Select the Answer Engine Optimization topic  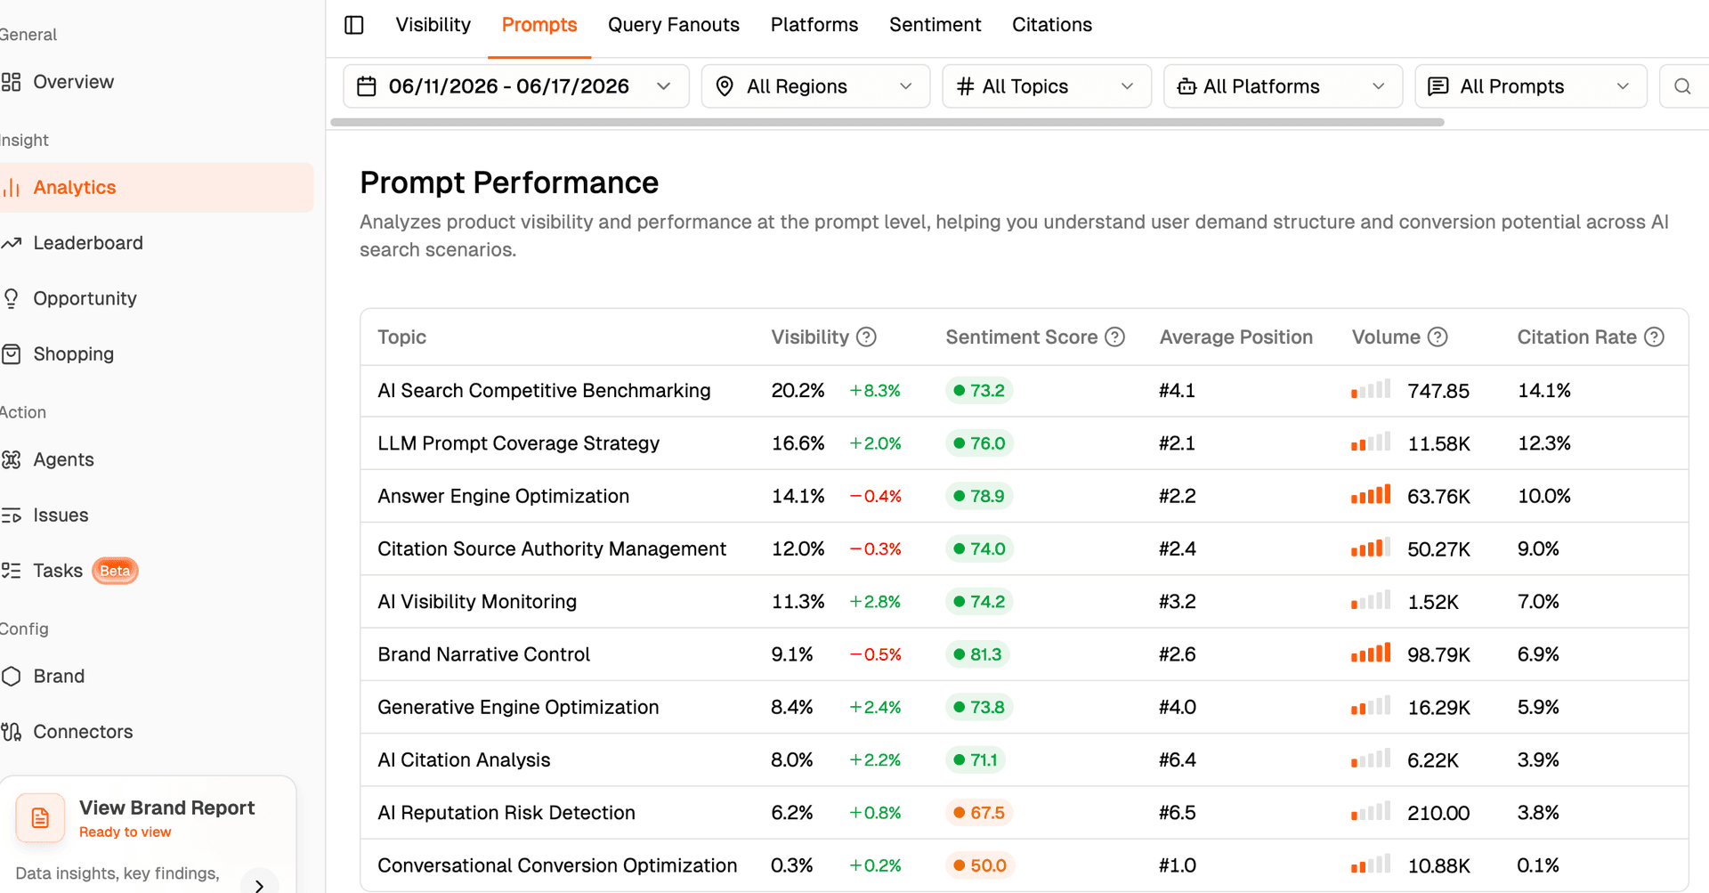503,496
